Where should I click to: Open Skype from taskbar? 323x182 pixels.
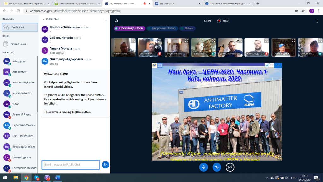[x=37, y=178]
